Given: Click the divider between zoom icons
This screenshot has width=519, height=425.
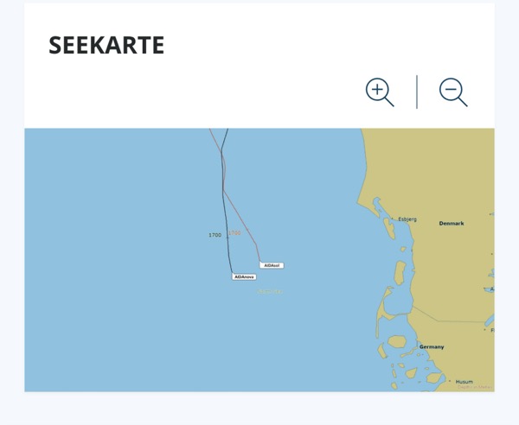Looking at the screenshot, I should [x=417, y=92].
